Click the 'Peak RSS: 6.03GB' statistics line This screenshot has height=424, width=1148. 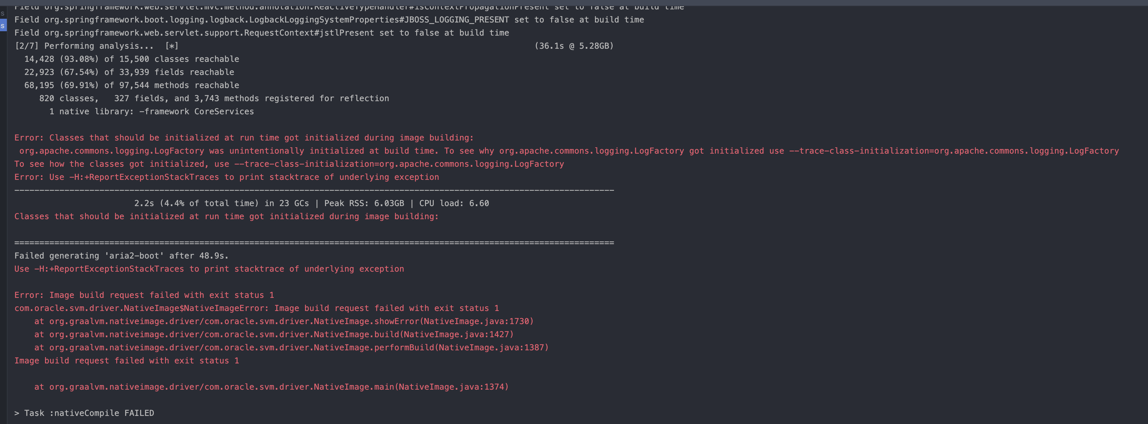pos(312,204)
